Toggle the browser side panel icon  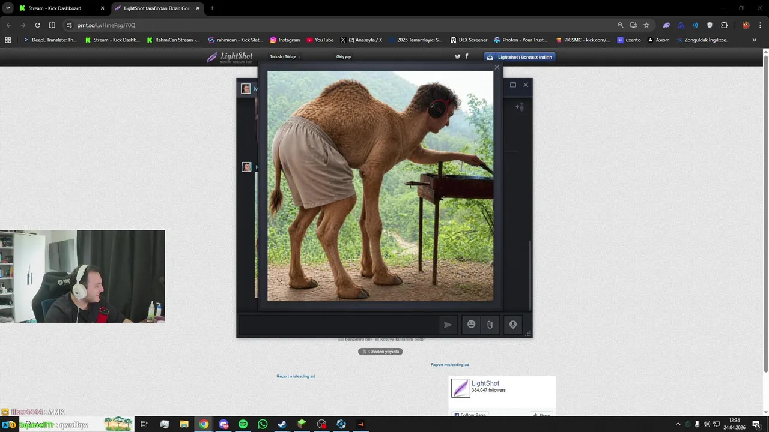[52, 25]
